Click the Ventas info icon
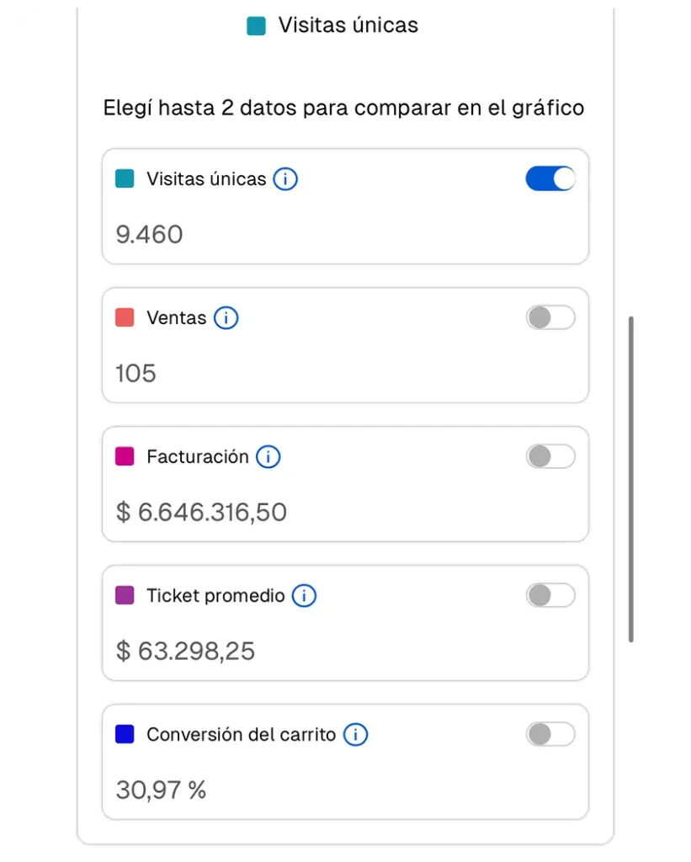 (226, 318)
